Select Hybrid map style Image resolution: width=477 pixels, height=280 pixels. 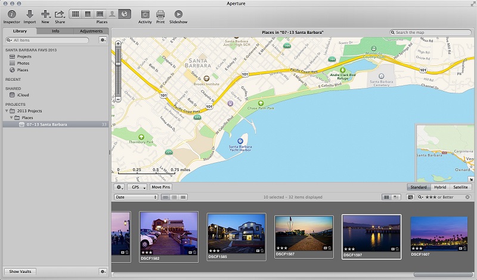[440, 187]
